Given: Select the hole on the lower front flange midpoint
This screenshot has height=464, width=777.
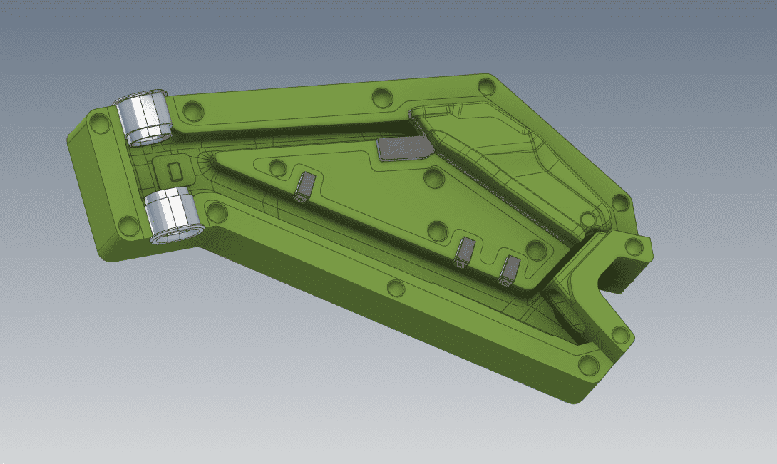Looking at the screenshot, I should (394, 289).
